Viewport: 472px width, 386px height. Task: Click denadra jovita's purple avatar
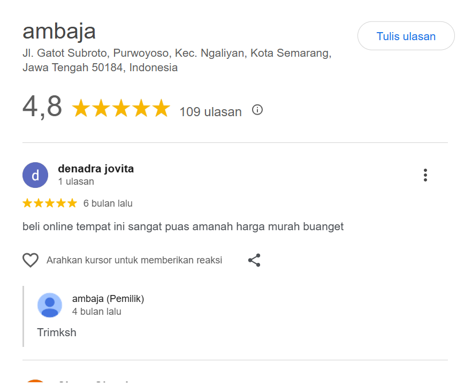click(35, 176)
